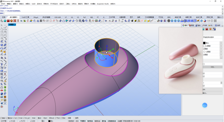Click the ellipsis button in properties panel

click(221, 58)
